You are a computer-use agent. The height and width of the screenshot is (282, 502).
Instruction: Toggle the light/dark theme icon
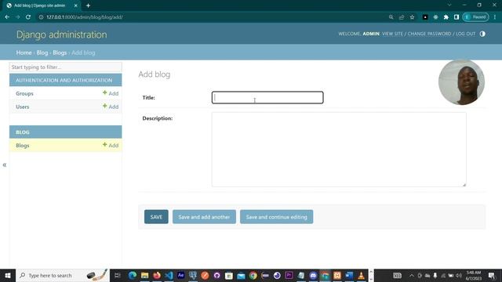482,34
